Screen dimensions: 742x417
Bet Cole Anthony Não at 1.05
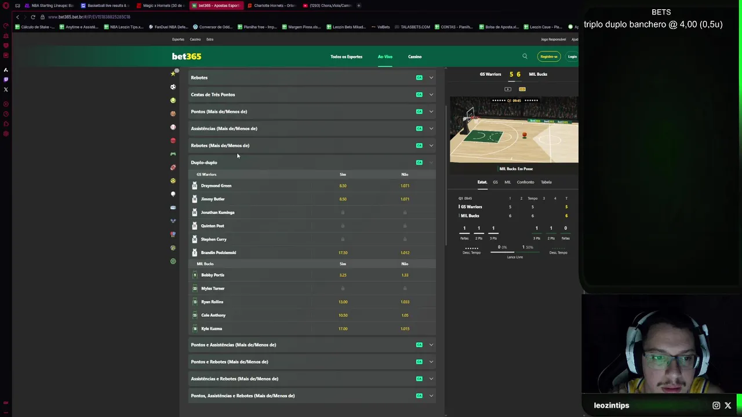point(405,315)
